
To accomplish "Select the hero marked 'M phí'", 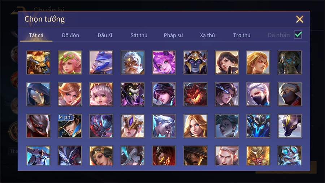I will [70, 126].
